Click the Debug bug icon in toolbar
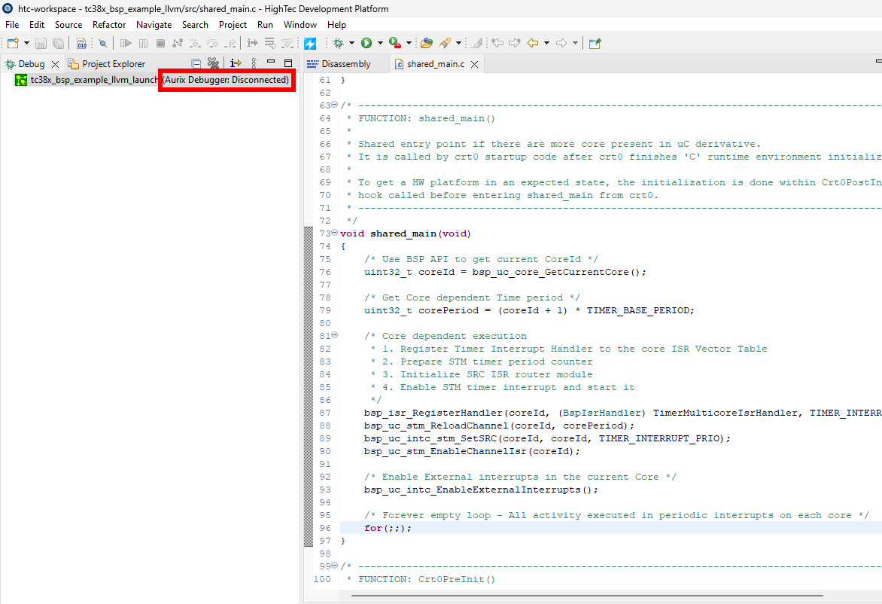This screenshot has width=882, height=604. [x=339, y=44]
